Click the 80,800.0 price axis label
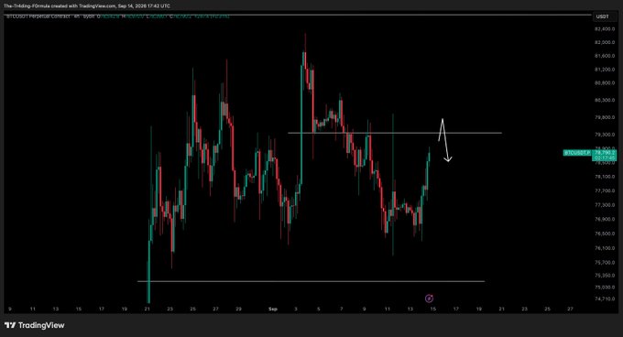623x337 pixels. (x=605, y=83)
